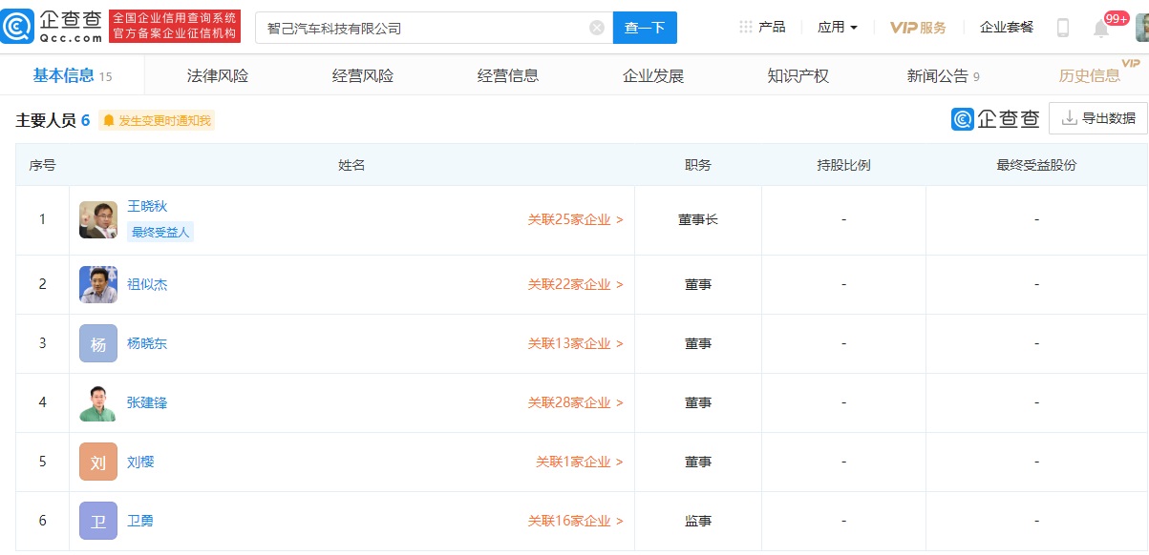Click the 刘 avatar icon
The height and width of the screenshot is (555, 1149).
click(x=98, y=462)
